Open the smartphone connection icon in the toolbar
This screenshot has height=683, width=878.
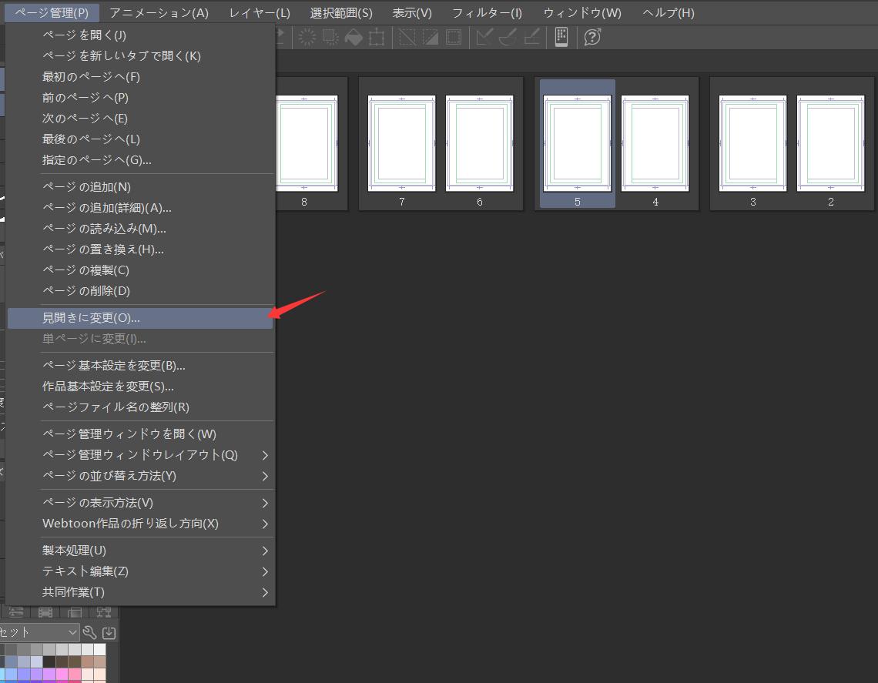[x=561, y=36]
